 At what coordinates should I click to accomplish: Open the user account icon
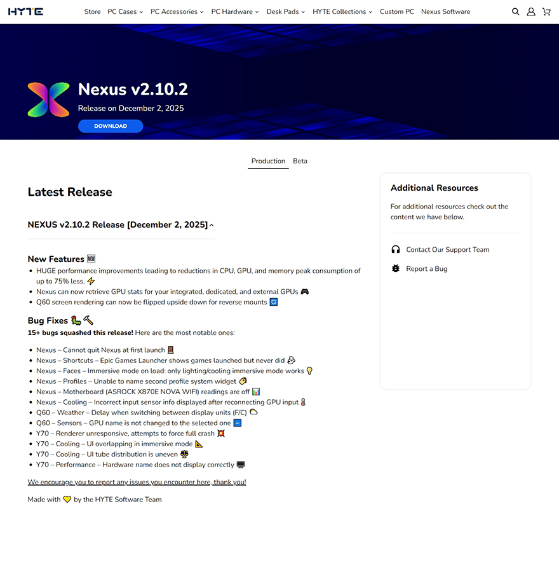(x=531, y=11)
